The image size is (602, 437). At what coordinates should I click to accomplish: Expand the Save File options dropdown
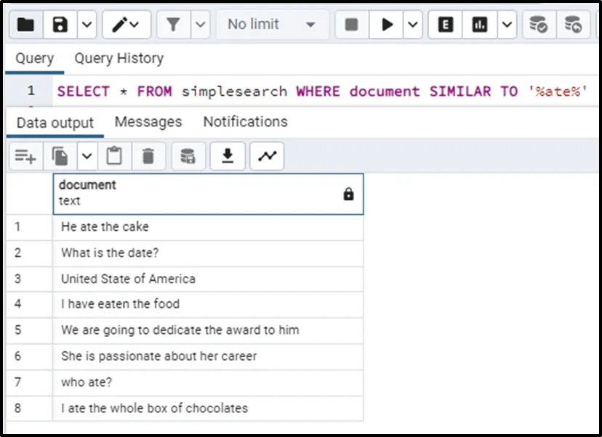86,25
